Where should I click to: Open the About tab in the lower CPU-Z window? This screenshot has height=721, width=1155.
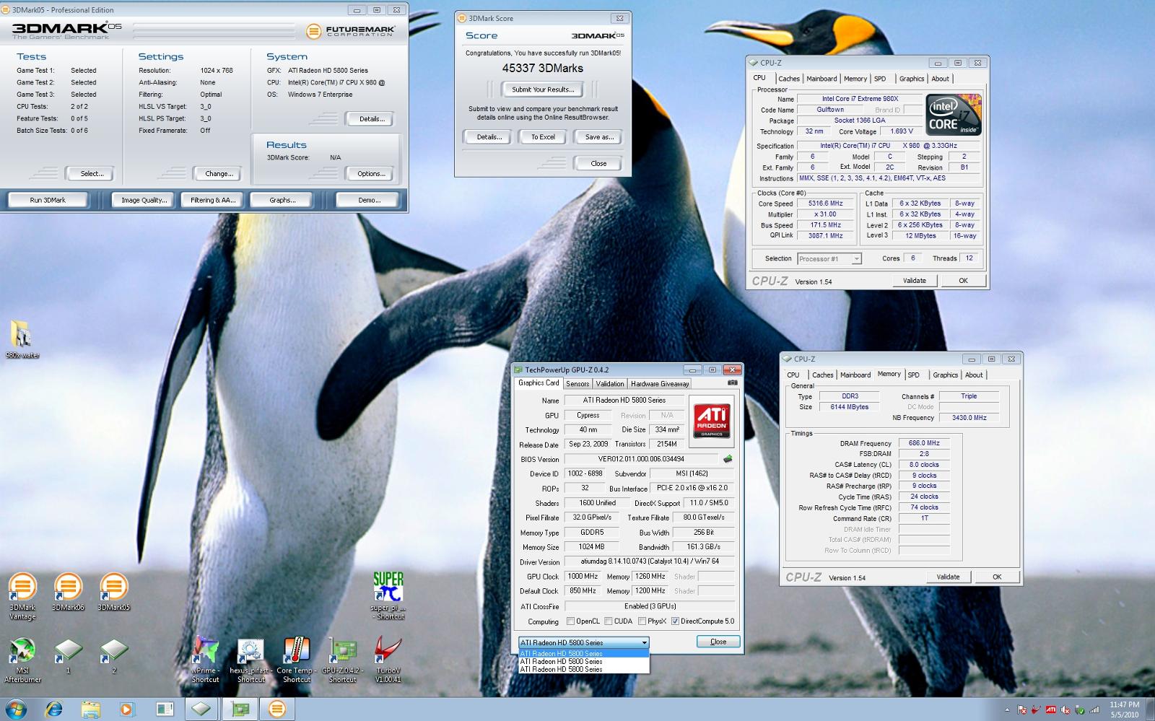click(x=974, y=375)
